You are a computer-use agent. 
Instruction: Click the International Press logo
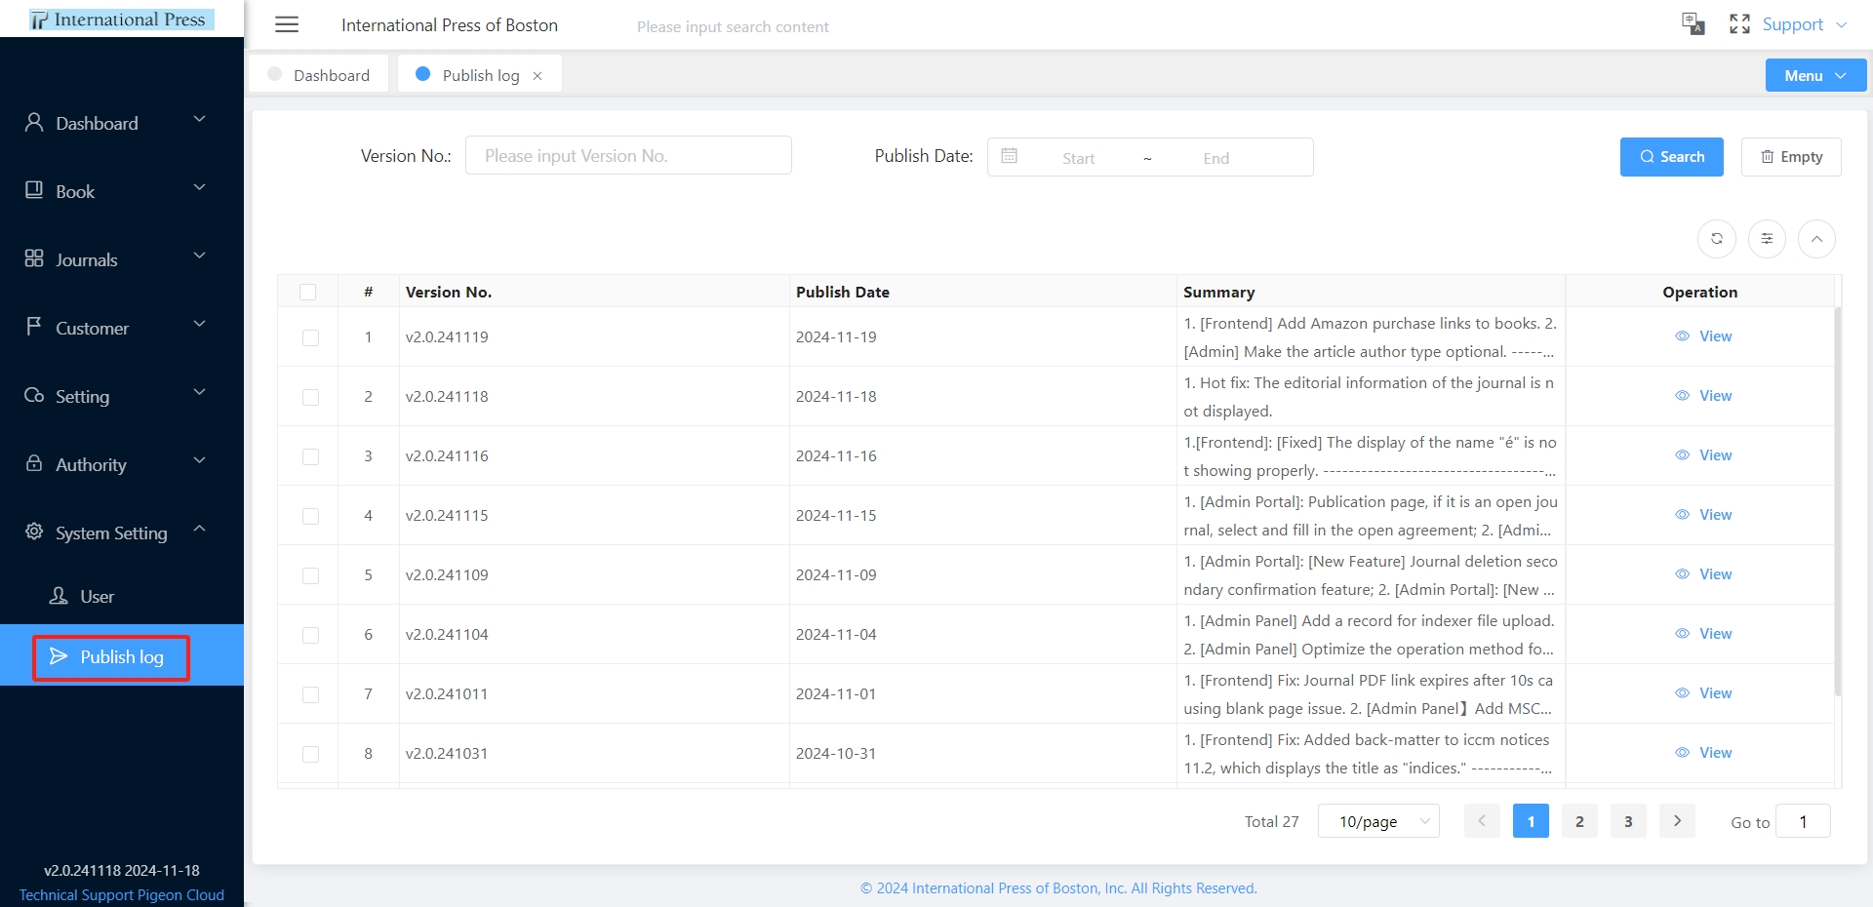[x=122, y=19]
